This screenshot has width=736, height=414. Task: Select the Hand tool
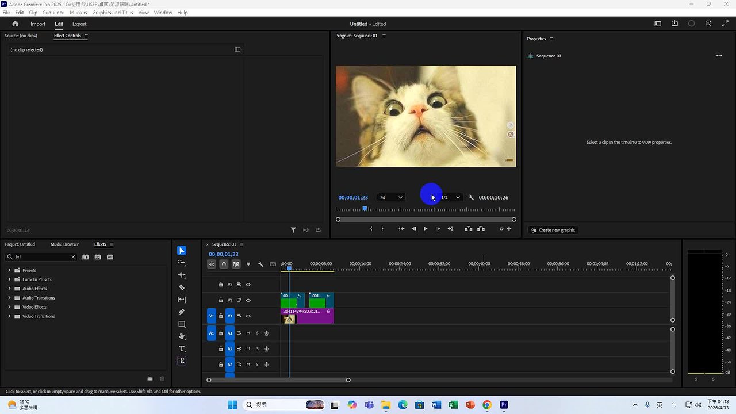point(182,336)
